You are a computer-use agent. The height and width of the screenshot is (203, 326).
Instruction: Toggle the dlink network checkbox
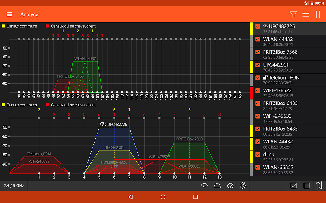[x=258, y=155]
